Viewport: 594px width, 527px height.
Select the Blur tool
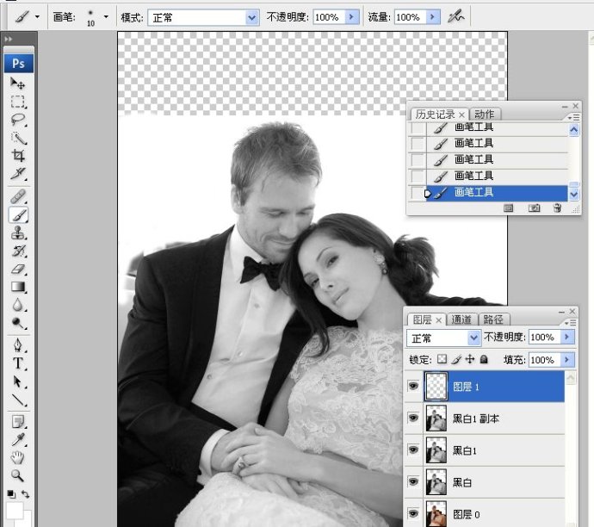[17, 305]
